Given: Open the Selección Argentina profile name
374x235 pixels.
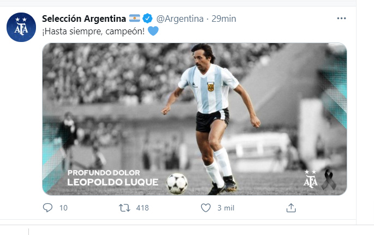Looking at the screenshot, I should [84, 19].
